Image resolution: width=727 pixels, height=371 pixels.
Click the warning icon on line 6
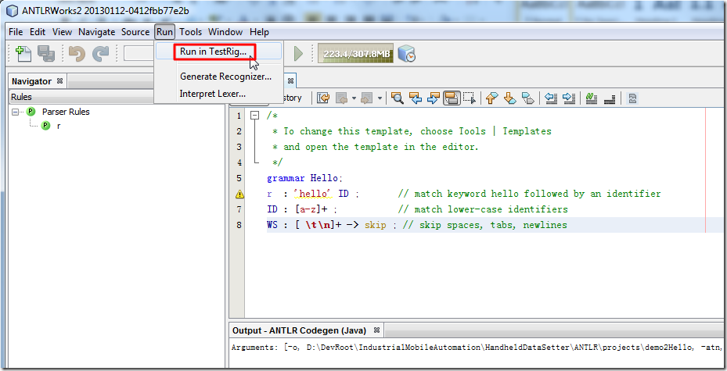(239, 194)
